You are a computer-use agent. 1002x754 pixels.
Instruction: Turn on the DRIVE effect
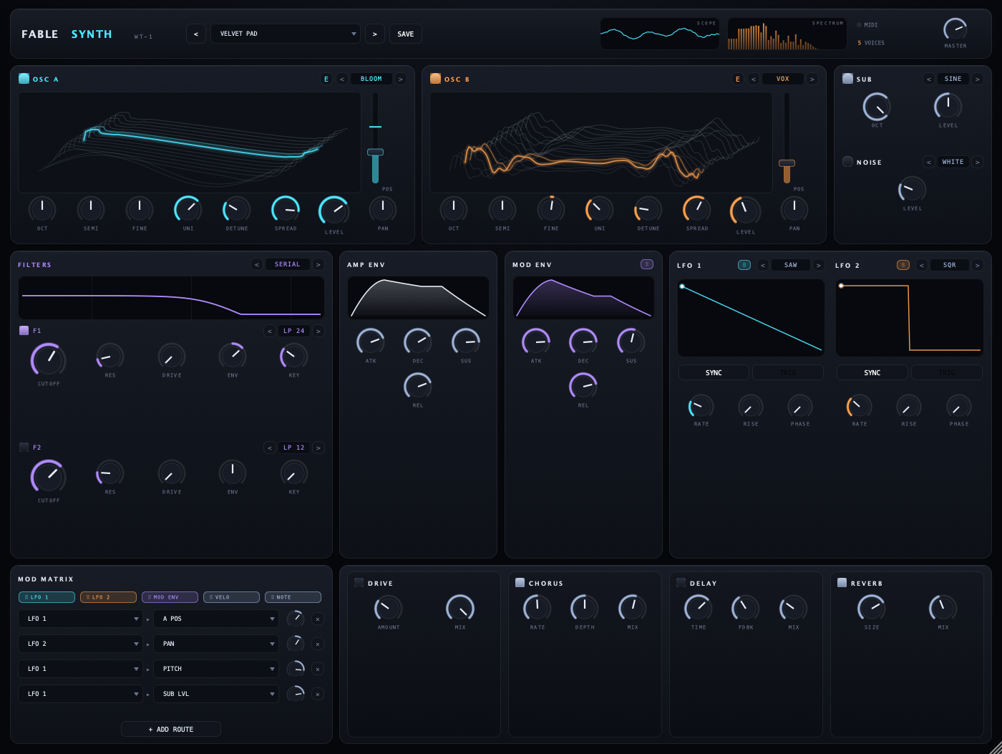tap(359, 583)
